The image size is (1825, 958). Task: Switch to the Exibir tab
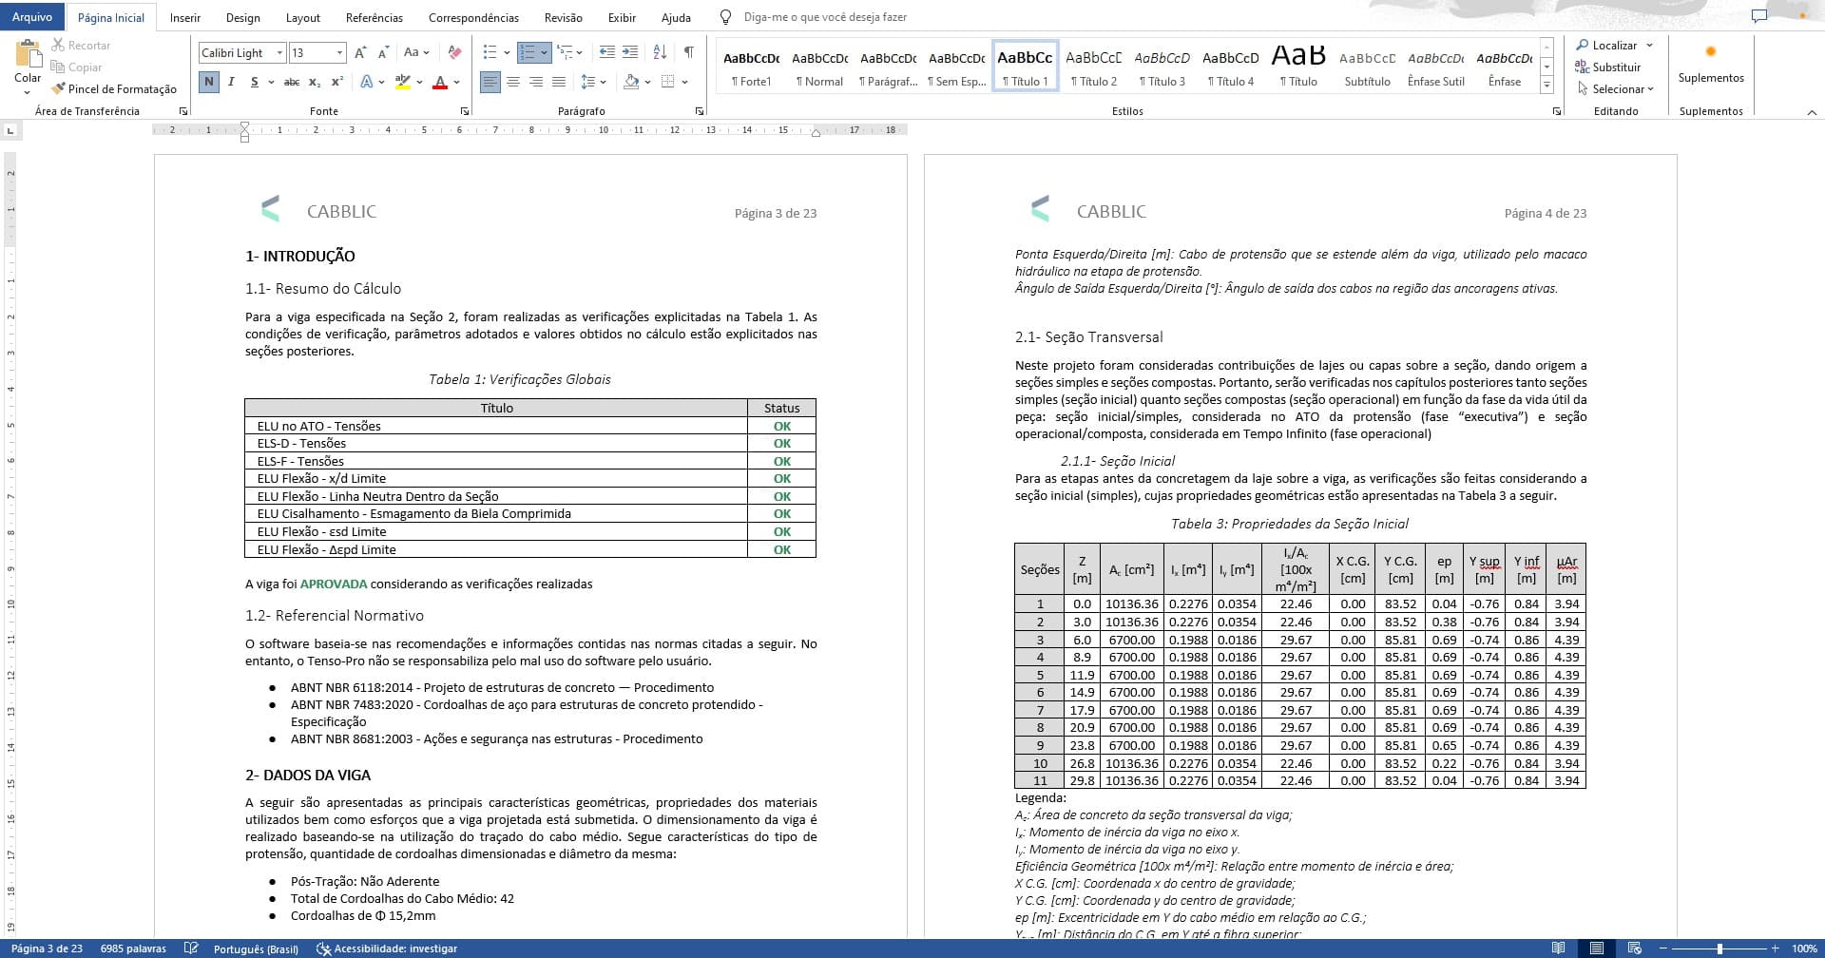point(622,17)
